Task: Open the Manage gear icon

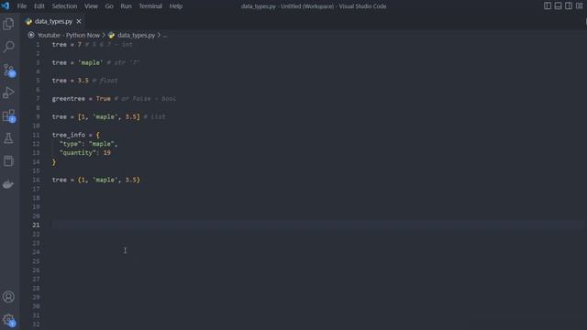Action: coord(8,320)
